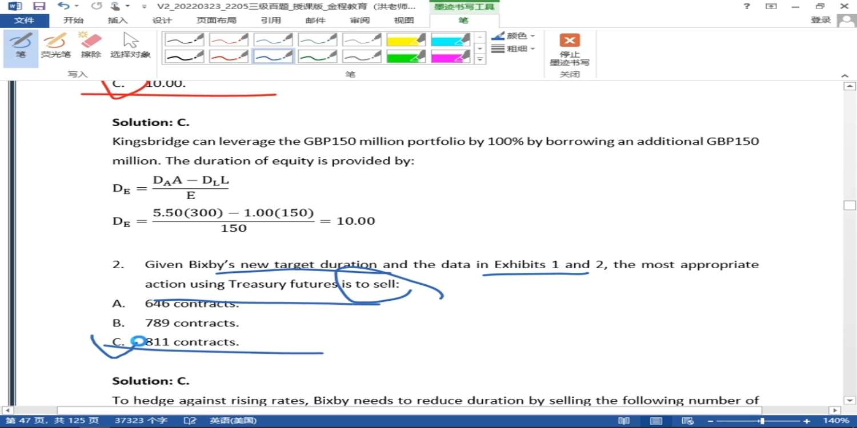The height and width of the screenshot is (428, 857).
Task: Switch to read mode view in status bar
Action: [x=624, y=421]
